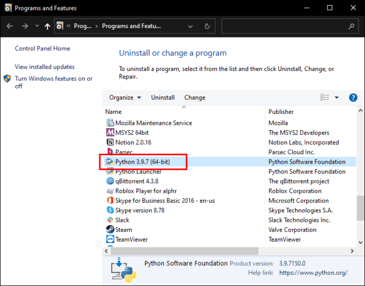Click the horizontal scrollbar right arrow
This screenshot has height=286, width=365.
(352, 251)
